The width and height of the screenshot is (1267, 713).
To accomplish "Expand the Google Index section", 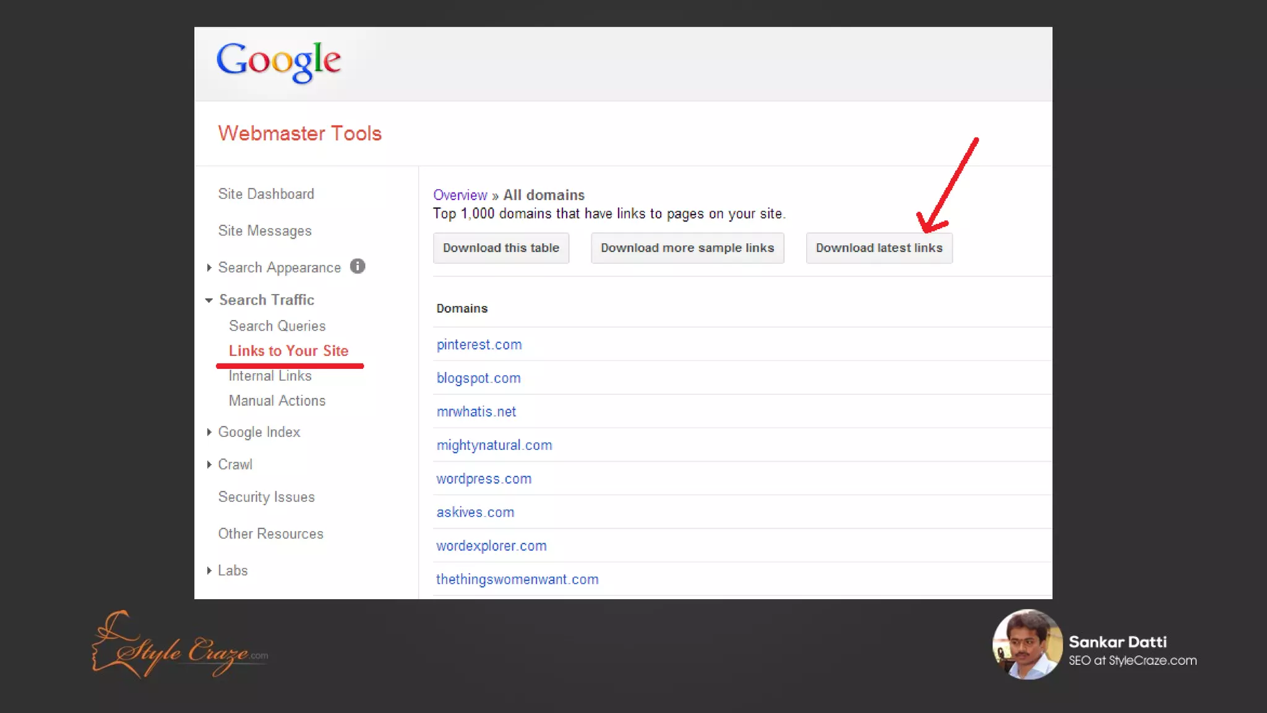I will point(209,432).
